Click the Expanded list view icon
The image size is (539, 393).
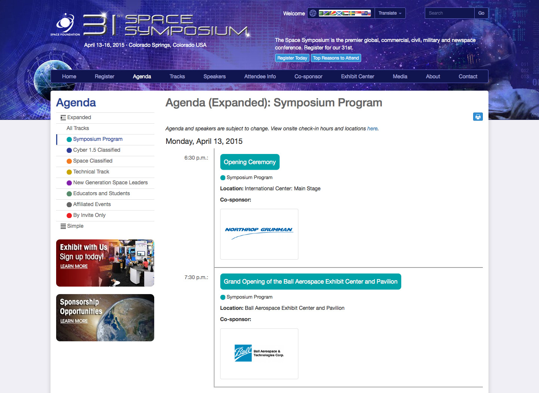(63, 118)
